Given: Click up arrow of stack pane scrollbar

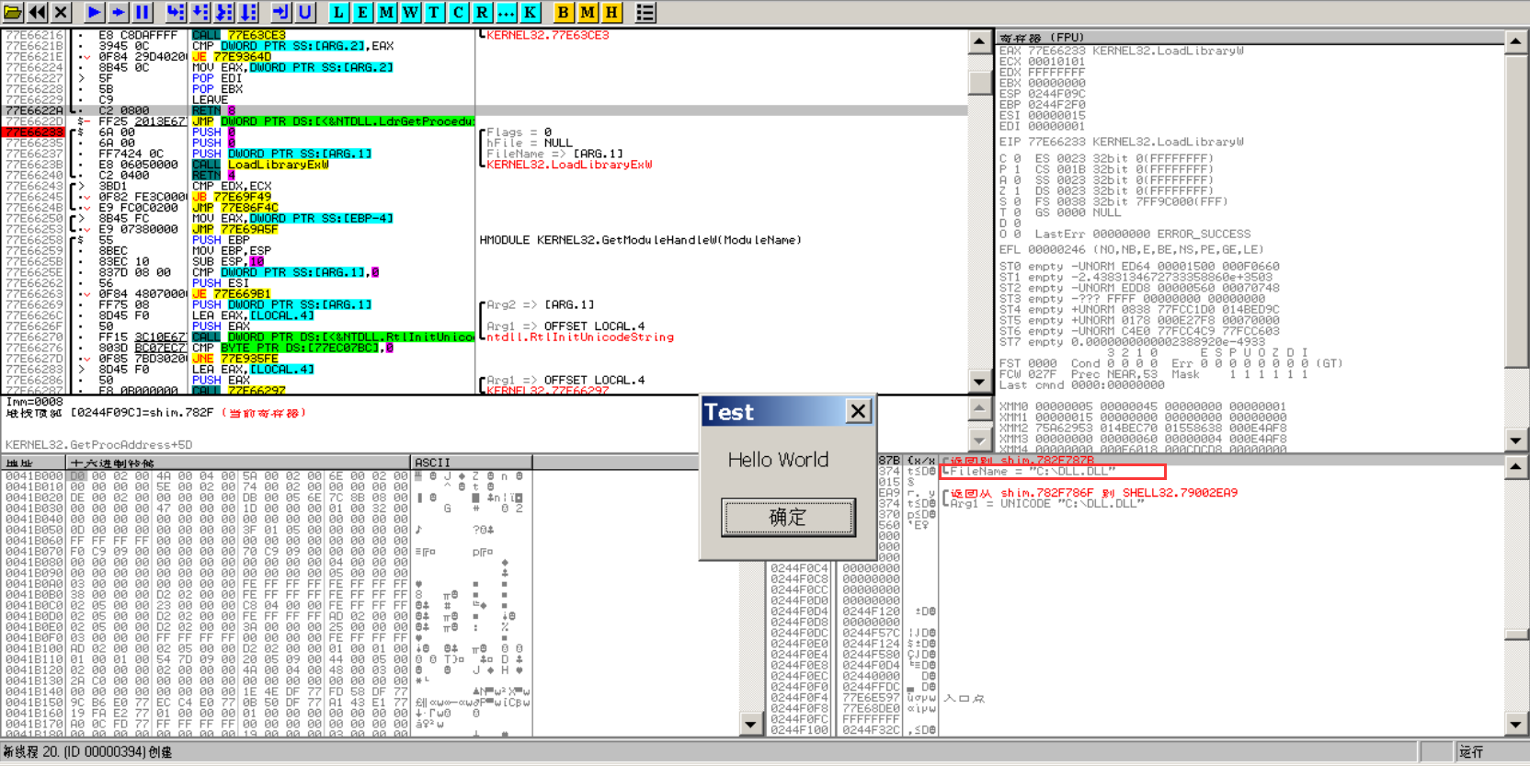Looking at the screenshot, I should click(x=1515, y=467).
